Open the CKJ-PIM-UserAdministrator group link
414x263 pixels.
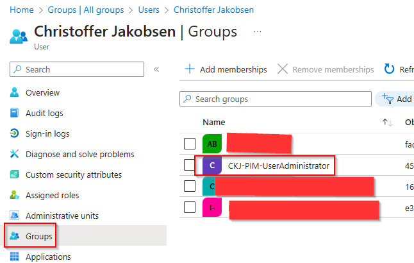coord(278,165)
